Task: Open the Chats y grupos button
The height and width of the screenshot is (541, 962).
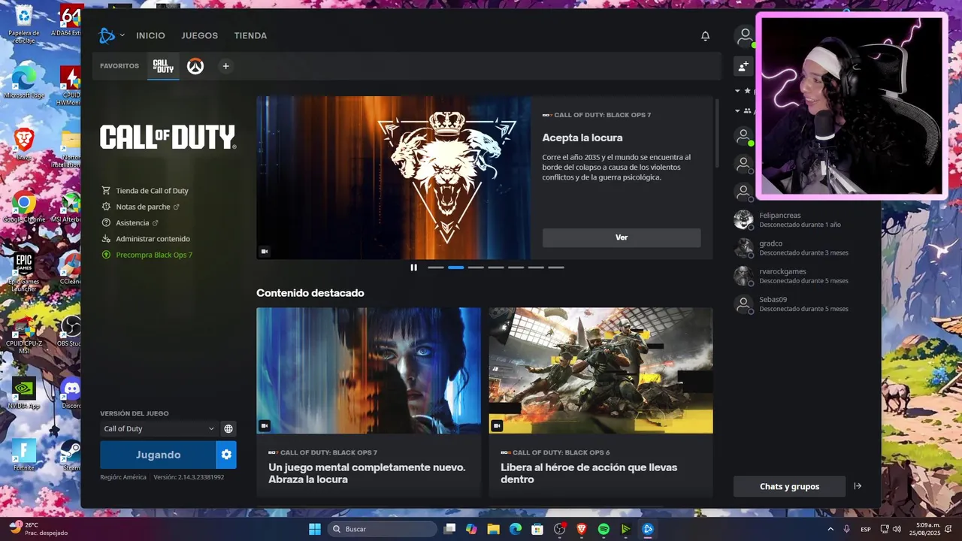Action: point(789,487)
